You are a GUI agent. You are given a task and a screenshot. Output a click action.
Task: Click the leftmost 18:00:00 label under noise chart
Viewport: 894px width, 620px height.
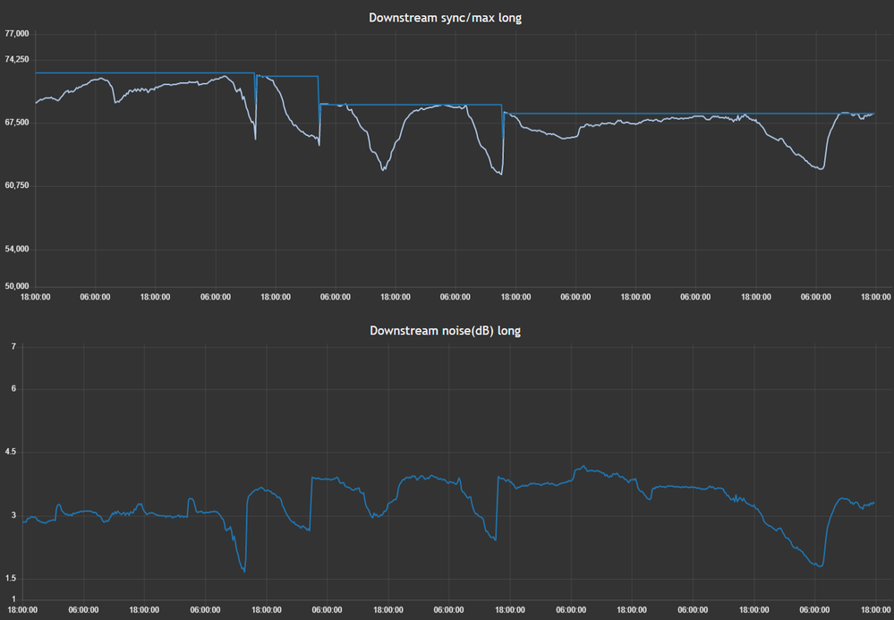tap(23, 610)
